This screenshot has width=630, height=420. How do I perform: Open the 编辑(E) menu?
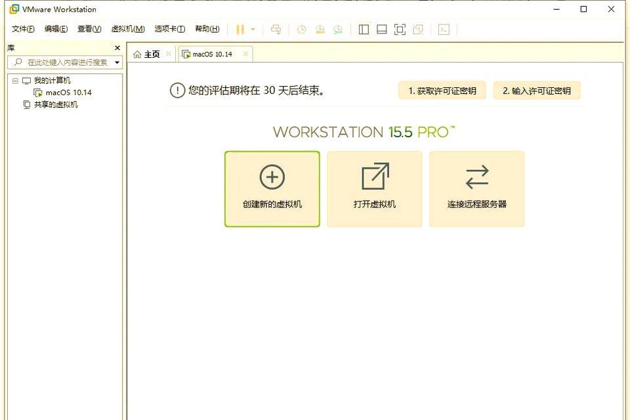click(x=56, y=29)
